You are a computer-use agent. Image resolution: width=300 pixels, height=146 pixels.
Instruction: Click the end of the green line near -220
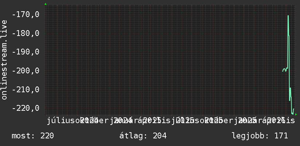[293, 109]
